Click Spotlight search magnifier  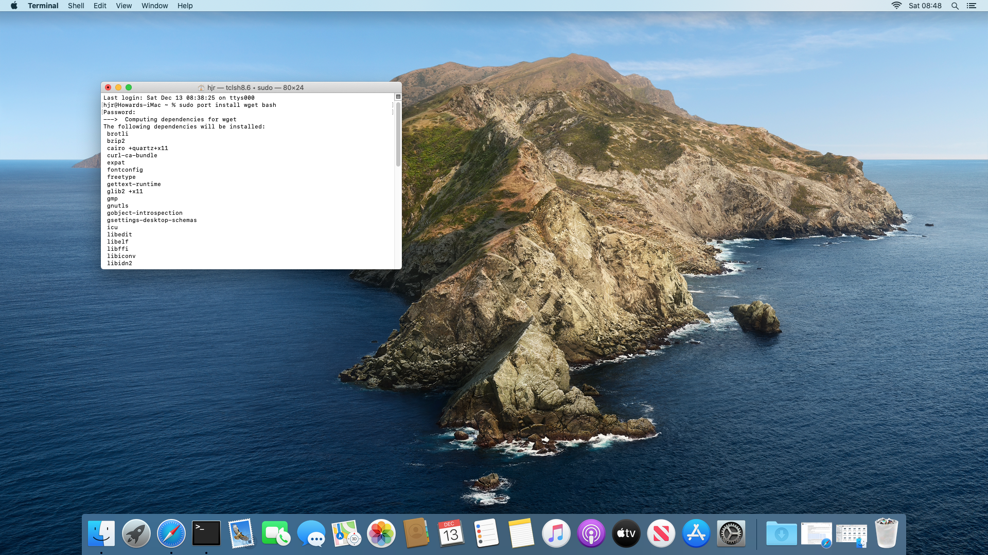(955, 6)
